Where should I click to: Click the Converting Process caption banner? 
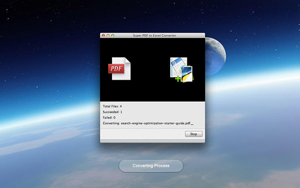pyautogui.click(x=151, y=166)
